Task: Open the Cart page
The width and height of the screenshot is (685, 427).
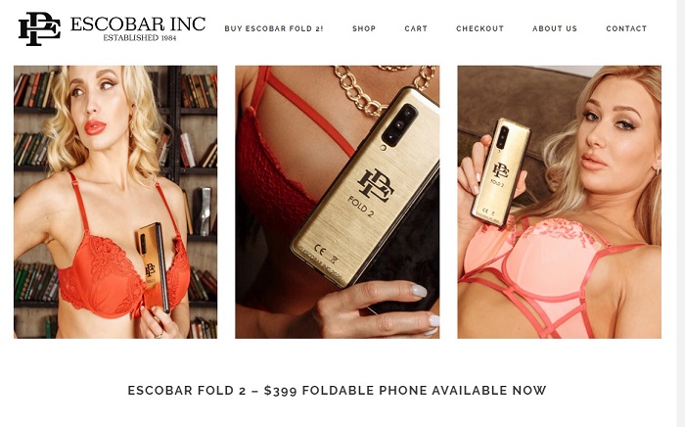Action: pos(416,28)
